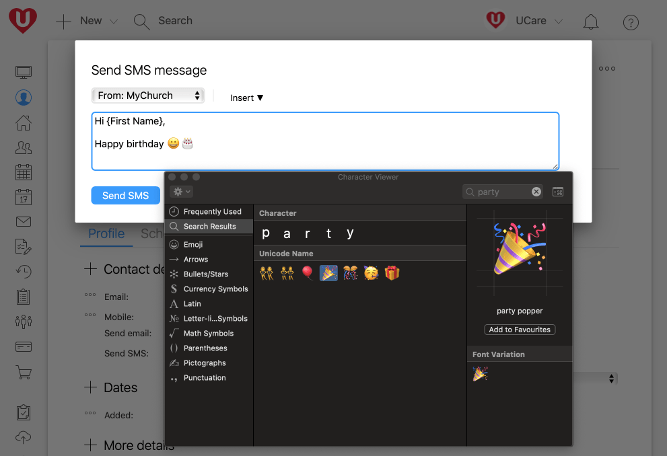Select Punctuation category
Viewport: 667px width, 456px height.
[209, 378]
